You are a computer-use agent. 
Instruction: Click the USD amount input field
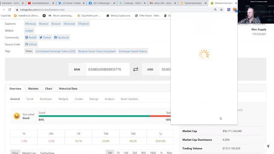[x=165, y=69]
